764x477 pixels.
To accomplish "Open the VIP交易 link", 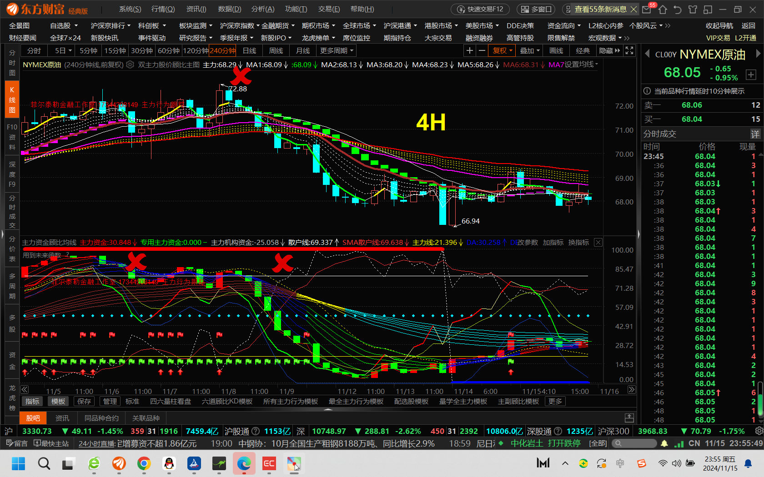I will (x=718, y=38).
